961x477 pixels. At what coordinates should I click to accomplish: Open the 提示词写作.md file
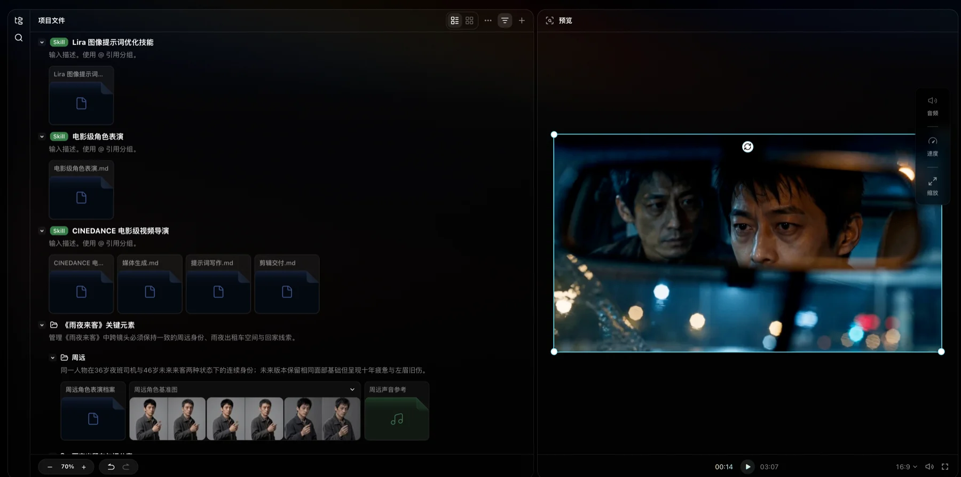[218, 284]
